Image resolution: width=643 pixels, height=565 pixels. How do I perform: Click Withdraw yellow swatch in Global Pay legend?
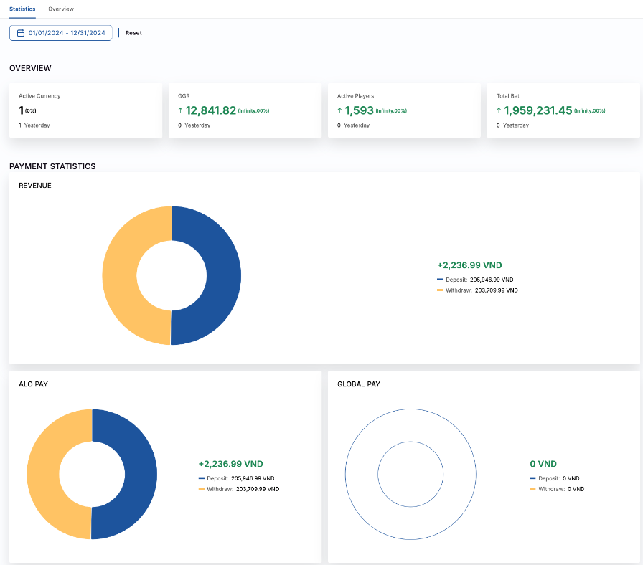[x=532, y=489]
